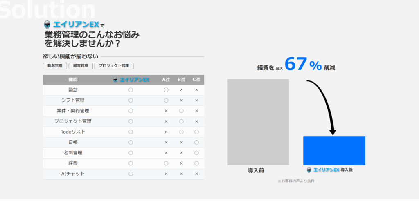Screen dimensions: 419x201
Task: Select the 勤怠 row label
Action: [73, 90]
